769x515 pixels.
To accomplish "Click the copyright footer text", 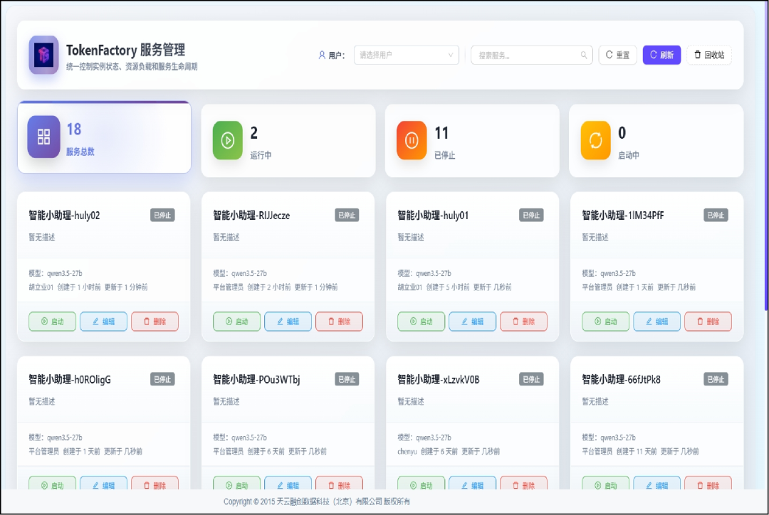I will [x=317, y=501].
